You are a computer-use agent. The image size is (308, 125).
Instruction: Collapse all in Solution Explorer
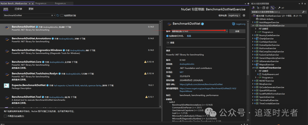tap(264, 8)
